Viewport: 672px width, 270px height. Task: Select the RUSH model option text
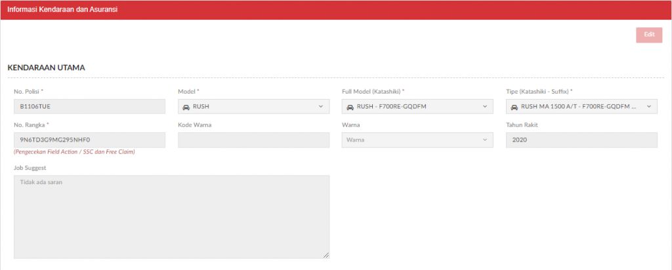tap(201, 107)
